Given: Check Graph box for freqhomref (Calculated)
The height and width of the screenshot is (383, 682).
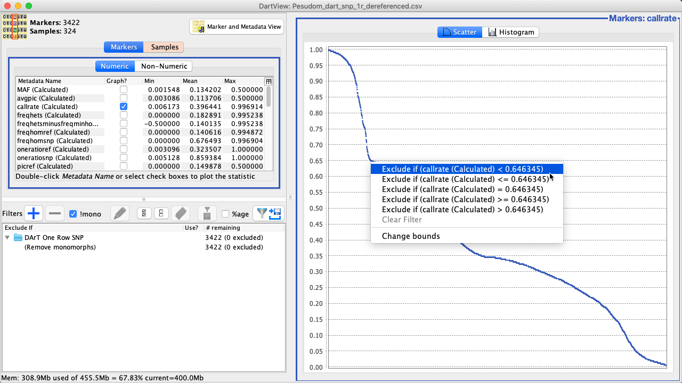Looking at the screenshot, I should click(124, 132).
